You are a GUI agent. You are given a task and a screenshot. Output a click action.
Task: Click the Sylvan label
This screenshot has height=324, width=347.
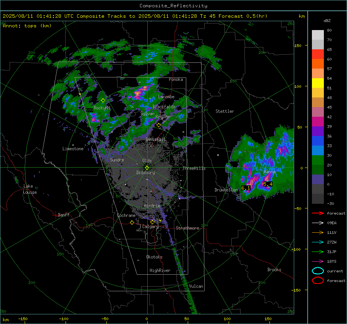tap(147, 114)
